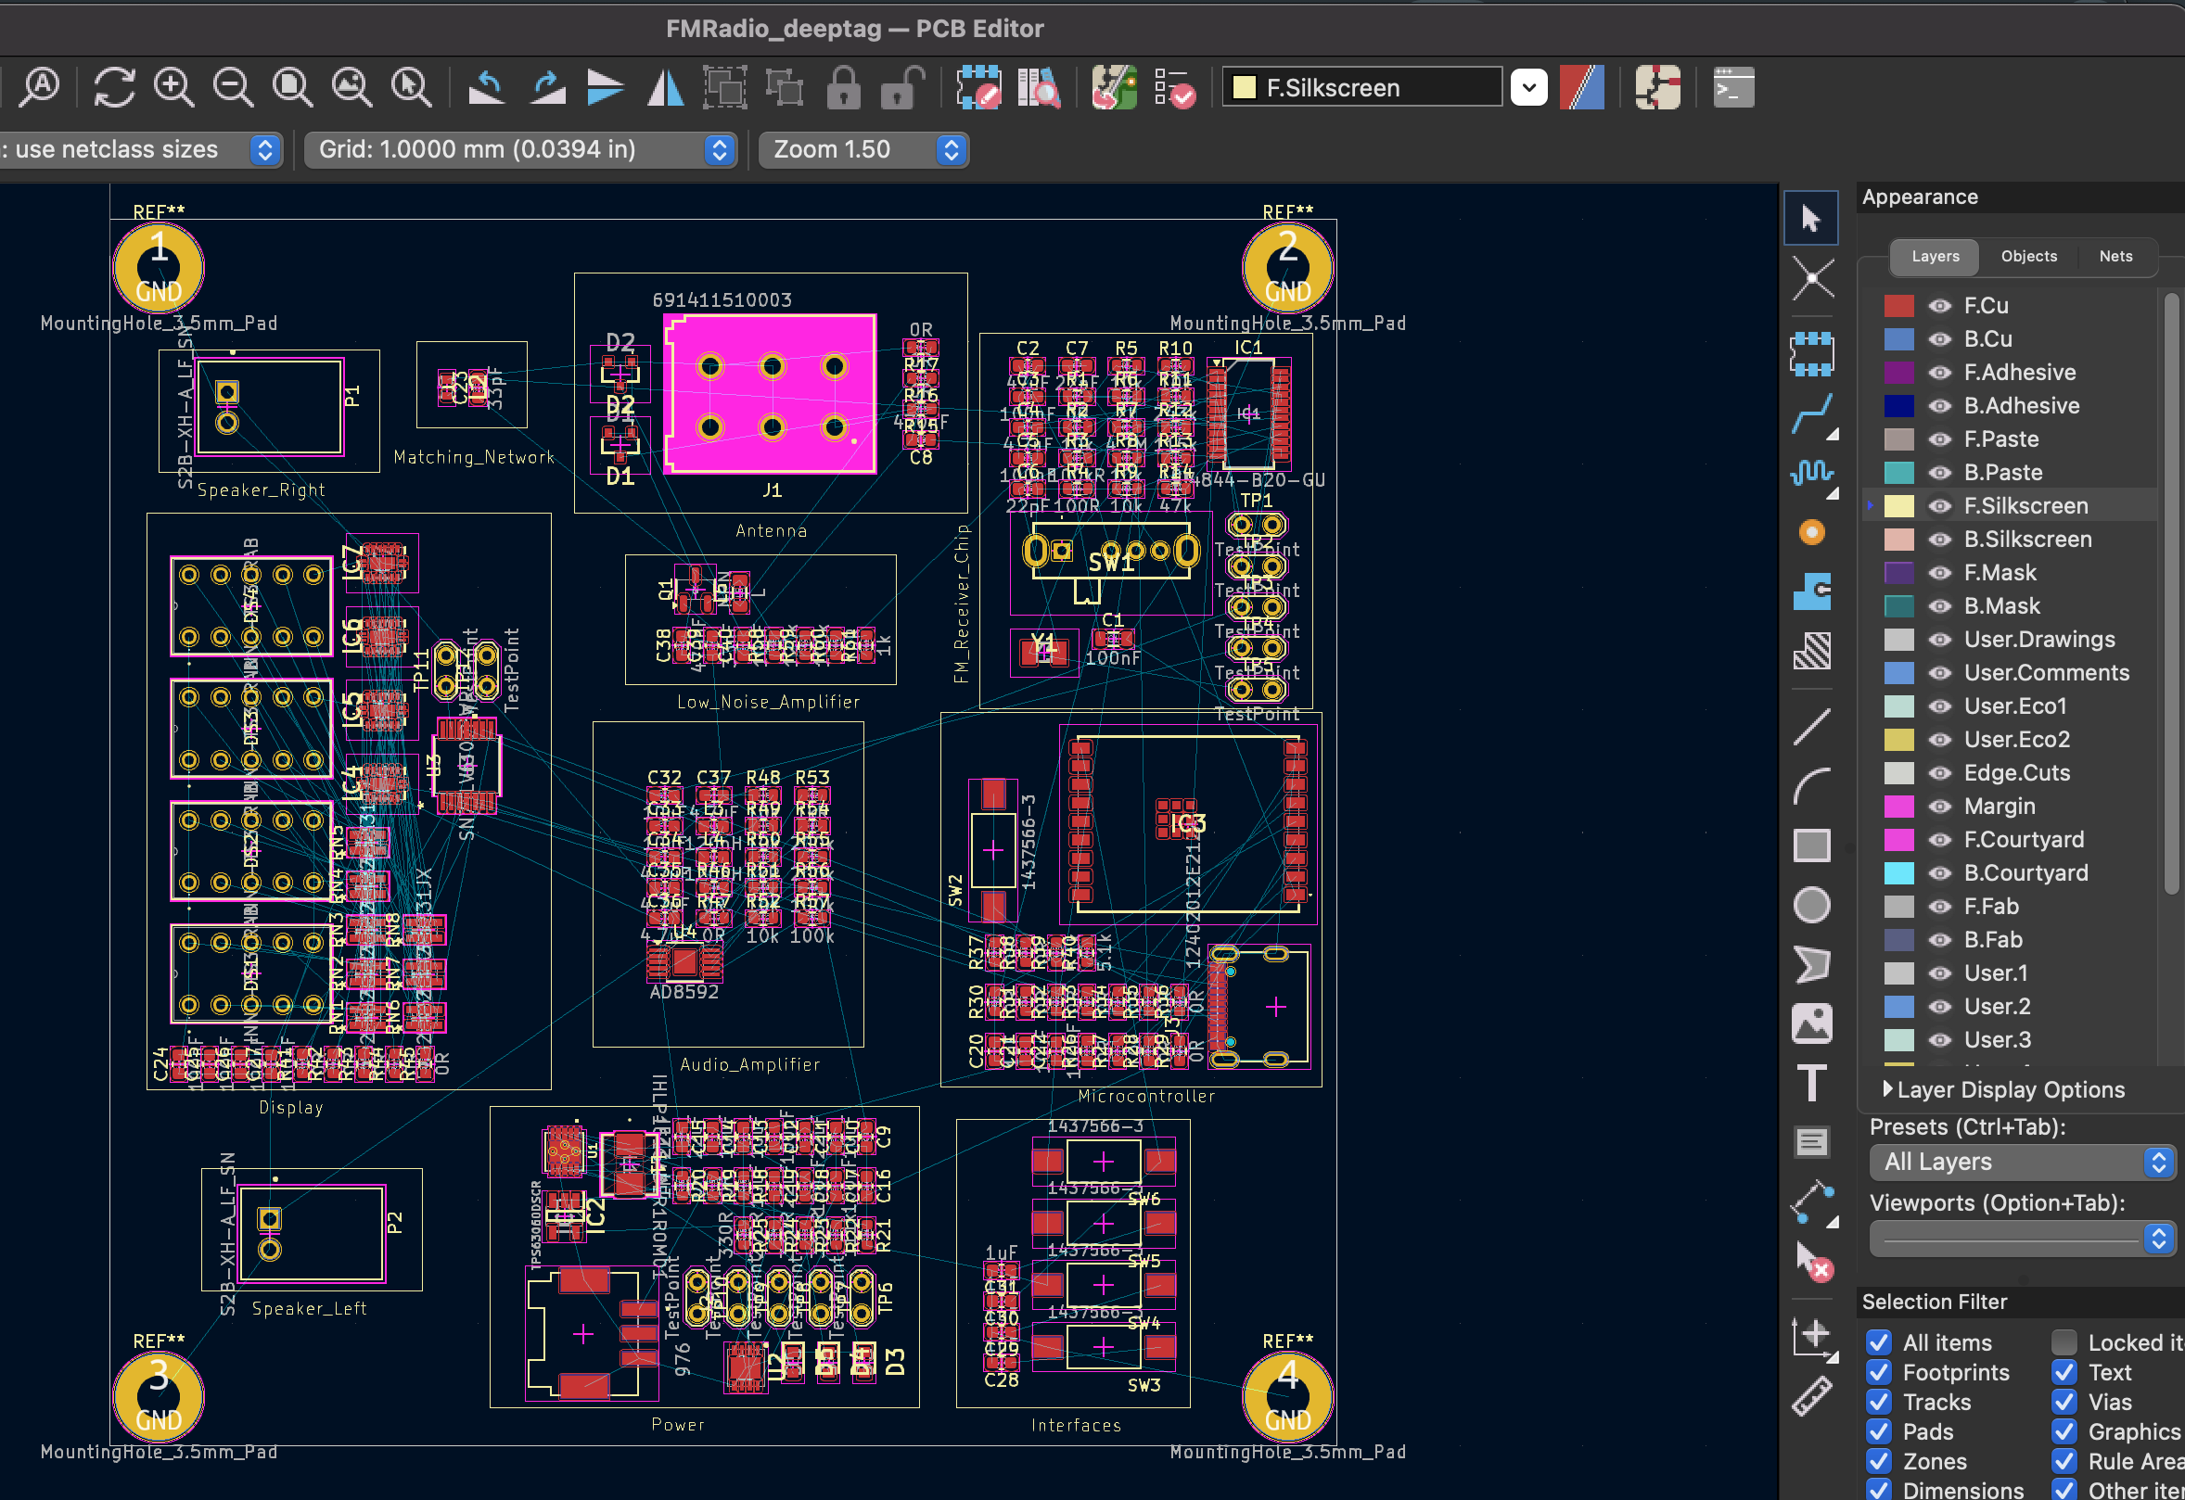The image size is (2185, 1500).
Task: Select the Draw Arc tool
Action: pyautogui.click(x=1812, y=786)
